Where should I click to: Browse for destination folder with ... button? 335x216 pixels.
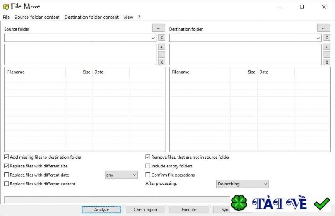324,28
